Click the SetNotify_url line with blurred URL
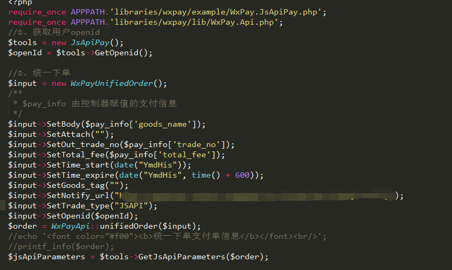Image resolution: width=452 pixels, height=270 pixels. pos(206,196)
